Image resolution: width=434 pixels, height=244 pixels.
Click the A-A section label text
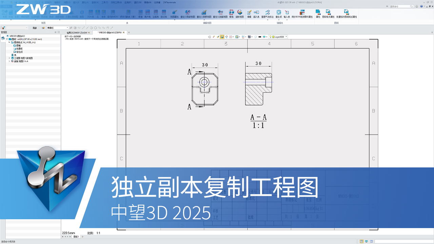coord(258,118)
